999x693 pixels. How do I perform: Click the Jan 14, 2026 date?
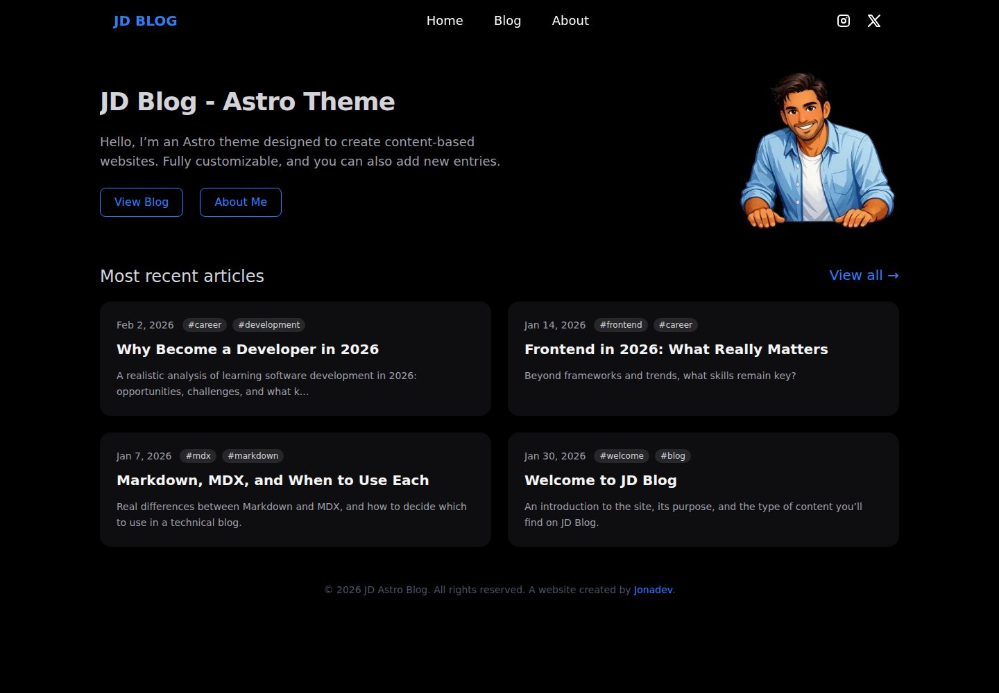coord(555,325)
